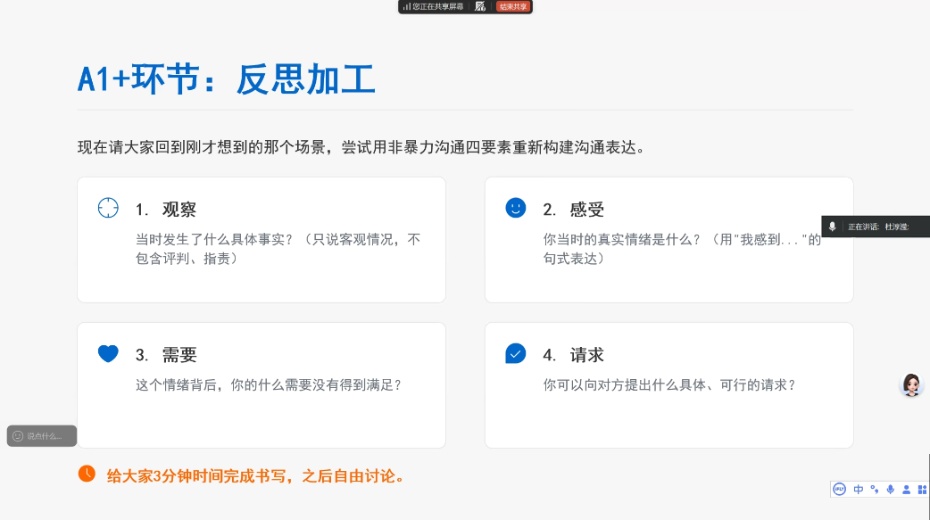Toggle the 中 Chinese/English input mode

point(859,489)
